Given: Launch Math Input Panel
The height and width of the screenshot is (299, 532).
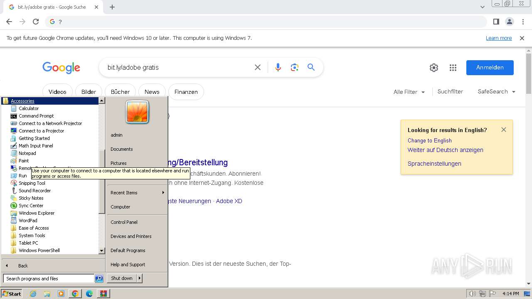Looking at the screenshot, I should pos(36,146).
